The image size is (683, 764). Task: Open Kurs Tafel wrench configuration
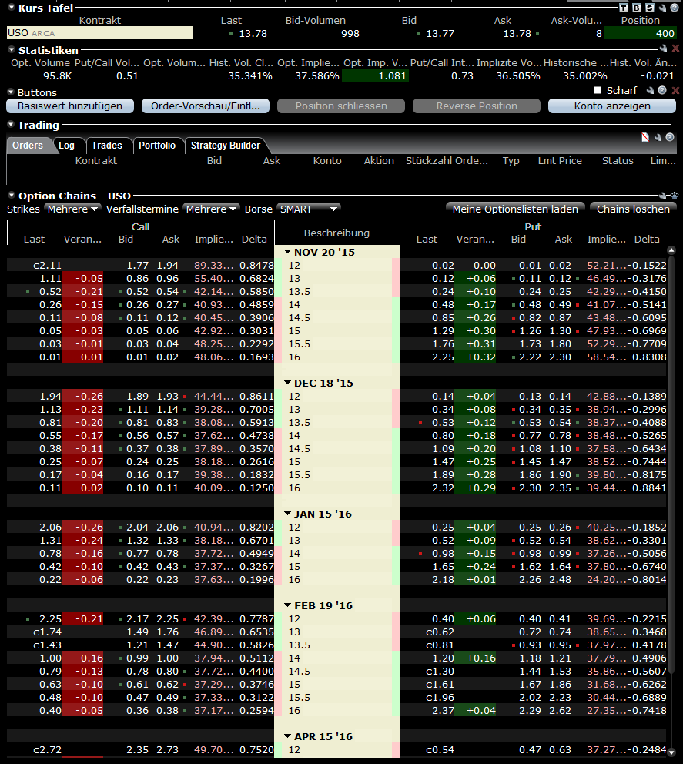(x=662, y=7)
